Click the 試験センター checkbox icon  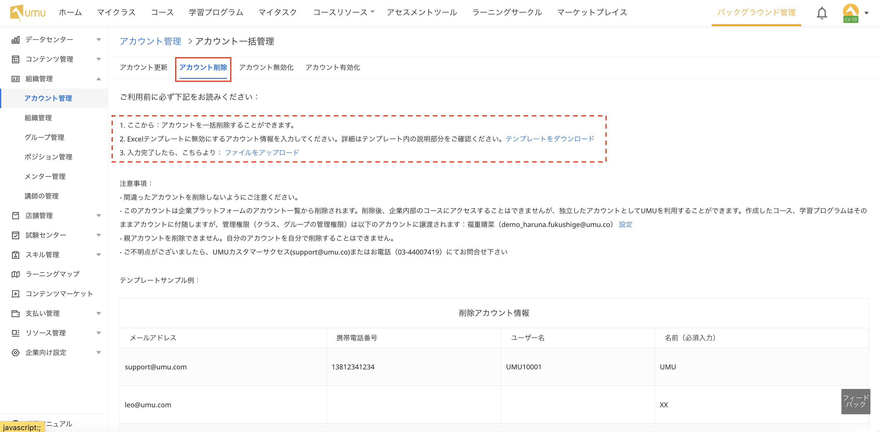(x=15, y=235)
